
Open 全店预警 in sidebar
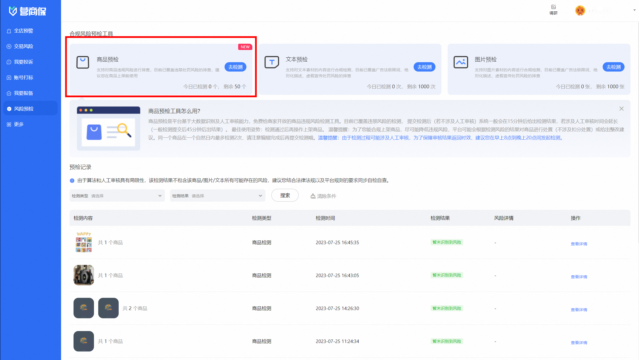[x=24, y=31]
